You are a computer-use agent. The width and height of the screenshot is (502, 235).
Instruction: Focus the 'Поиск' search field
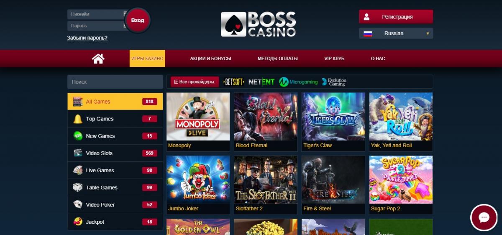point(115,82)
